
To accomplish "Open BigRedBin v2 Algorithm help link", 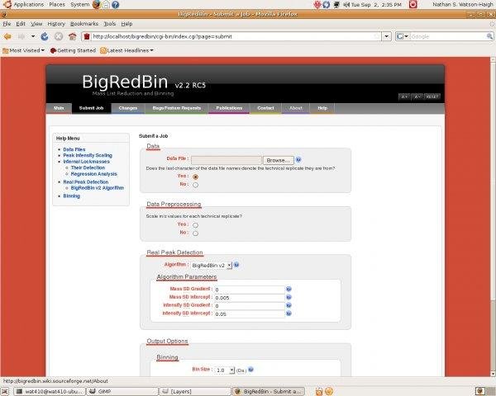I will (98, 188).
